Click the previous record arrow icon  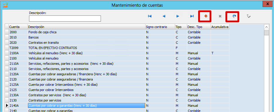[x=164, y=16]
